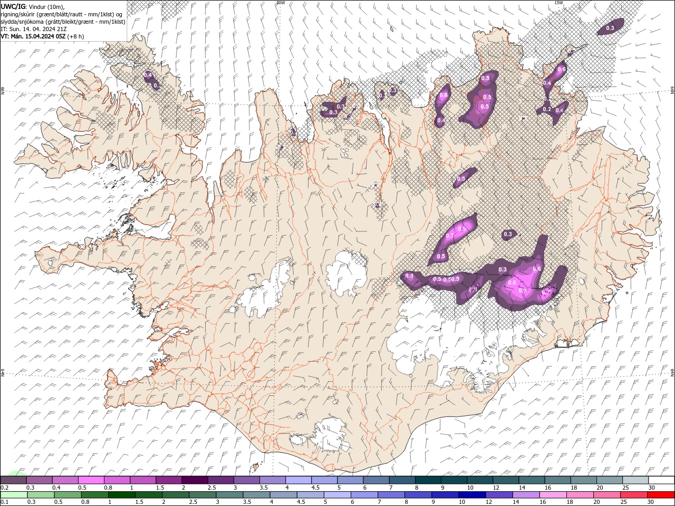The image size is (675, 506).
Task: Click the 'UWC/IG: Vindur (10m)' title text
Action: [32, 6]
